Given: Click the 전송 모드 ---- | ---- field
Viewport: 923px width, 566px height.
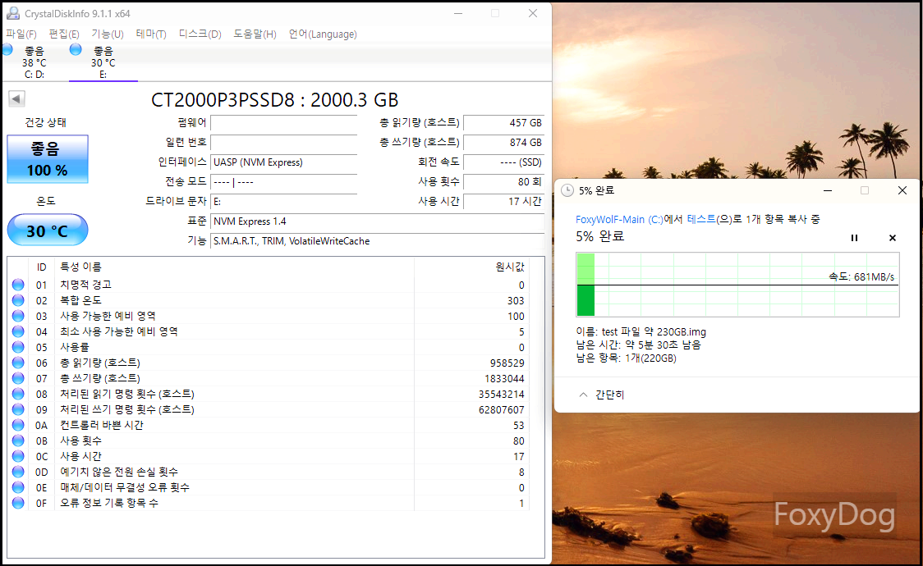Looking at the screenshot, I should click(284, 181).
